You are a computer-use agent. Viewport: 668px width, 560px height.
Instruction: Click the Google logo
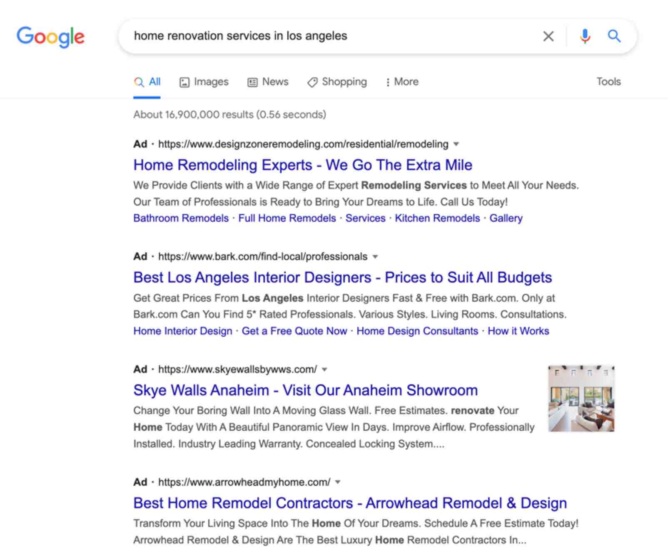50,37
